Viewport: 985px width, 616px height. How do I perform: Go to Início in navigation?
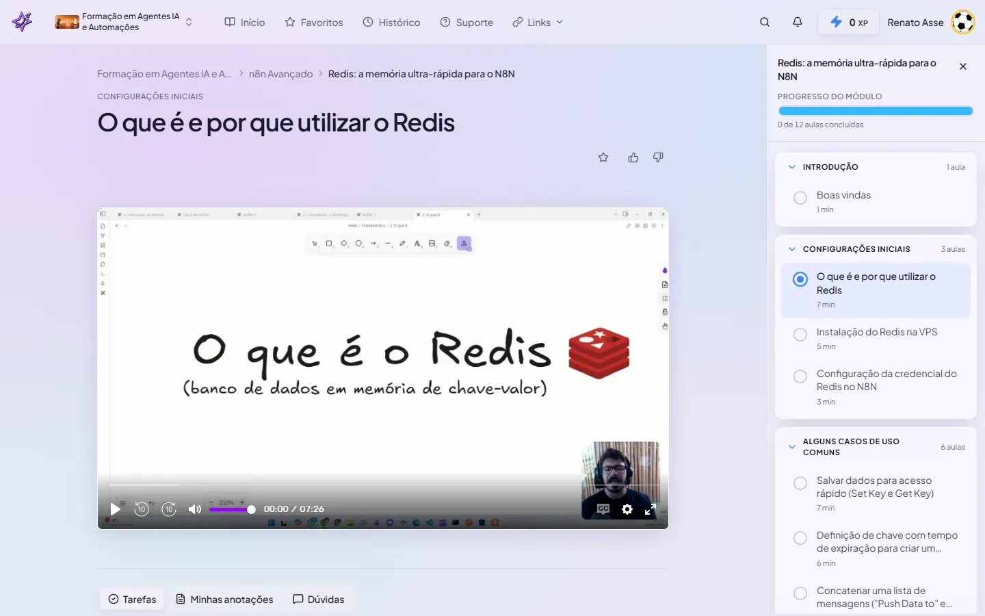click(245, 22)
